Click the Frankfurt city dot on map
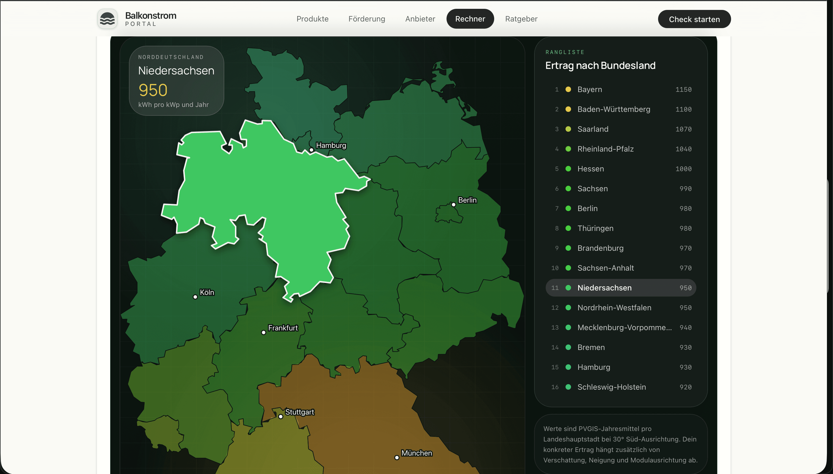Screen dimensions: 833x474 click(264, 333)
